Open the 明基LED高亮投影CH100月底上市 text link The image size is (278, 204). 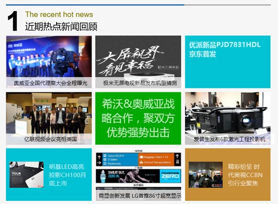[67, 175]
